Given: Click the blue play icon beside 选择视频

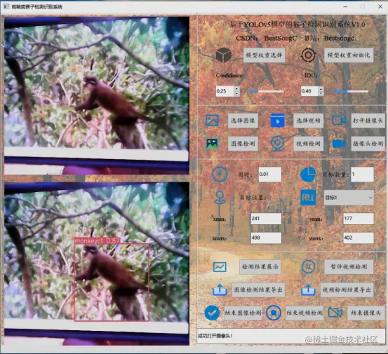Looking at the screenshot, I should pos(278,121).
